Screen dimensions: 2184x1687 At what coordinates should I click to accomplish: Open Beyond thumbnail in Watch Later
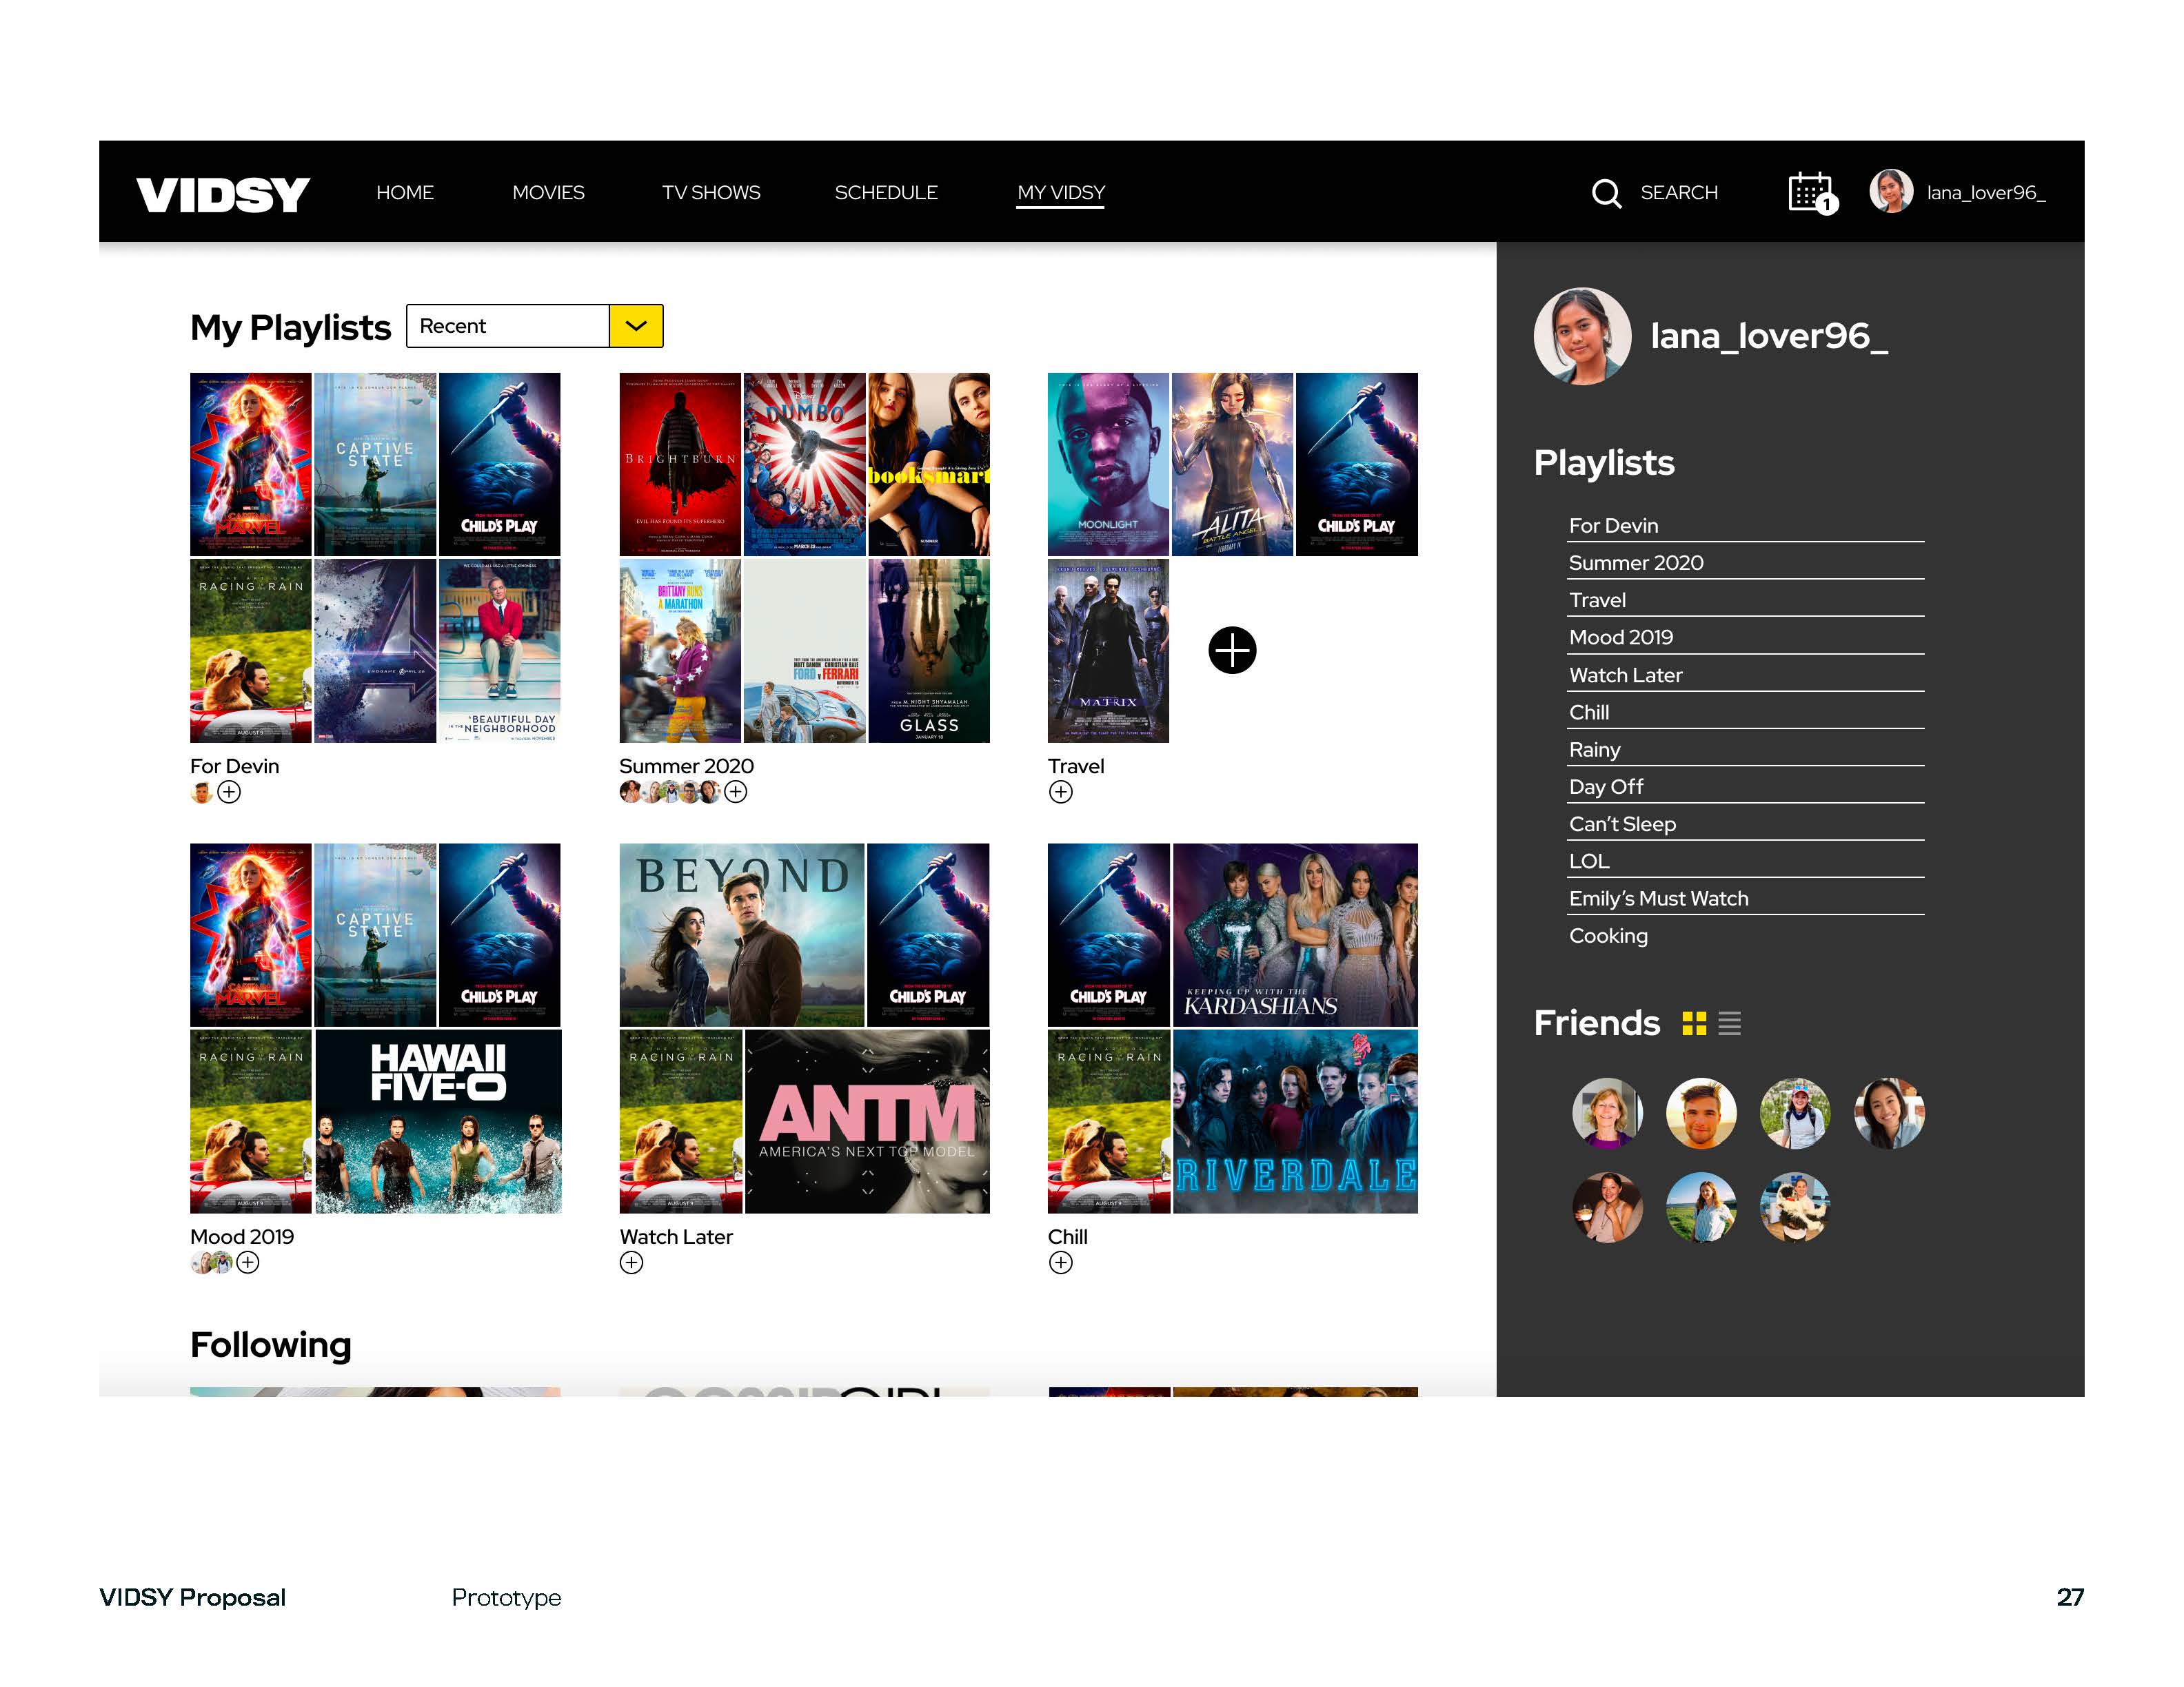point(742,934)
